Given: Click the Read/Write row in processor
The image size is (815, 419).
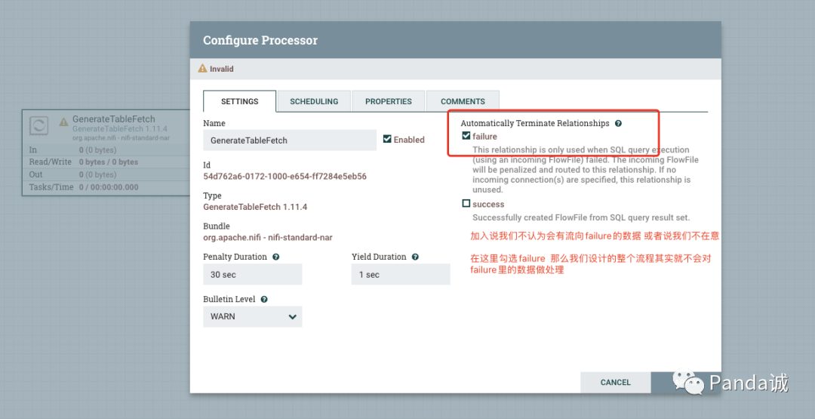Looking at the screenshot, I should pyautogui.click(x=106, y=162).
